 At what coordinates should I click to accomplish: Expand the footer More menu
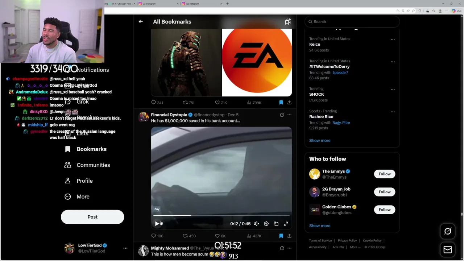[x=355, y=247]
